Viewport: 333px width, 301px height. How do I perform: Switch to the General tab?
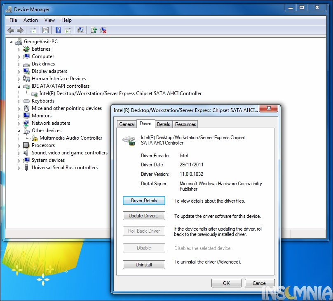coord(127,124)
